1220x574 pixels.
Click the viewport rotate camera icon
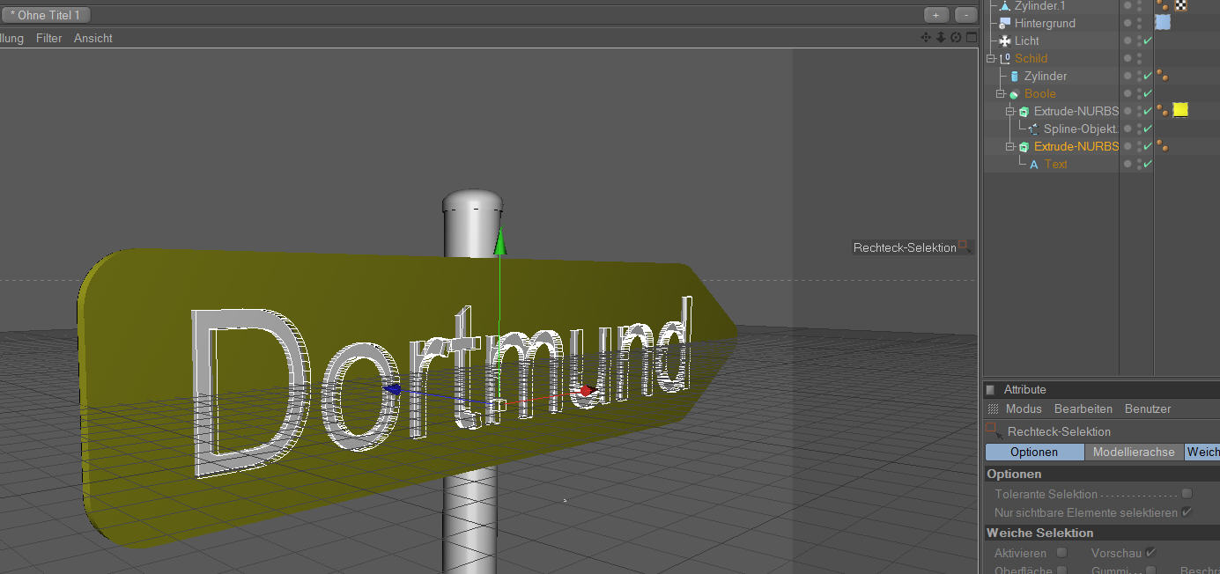(956, 37)
